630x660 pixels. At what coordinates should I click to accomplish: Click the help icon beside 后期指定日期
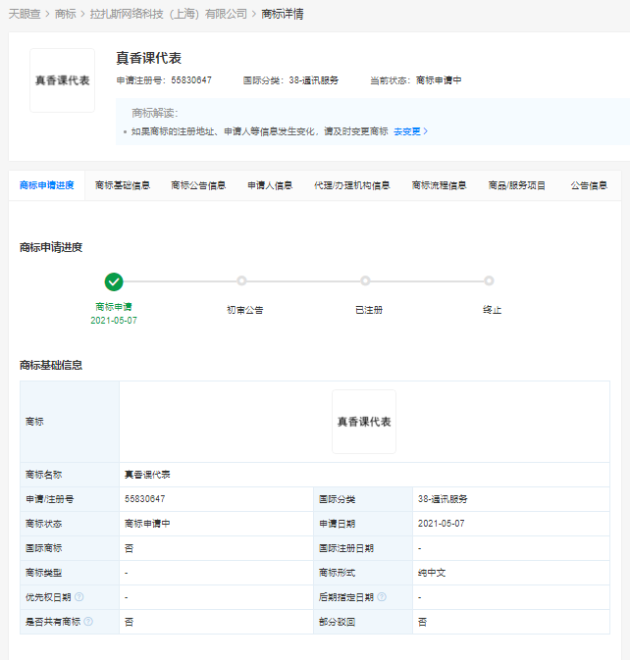pyautogui.click(x=382, y=596)
